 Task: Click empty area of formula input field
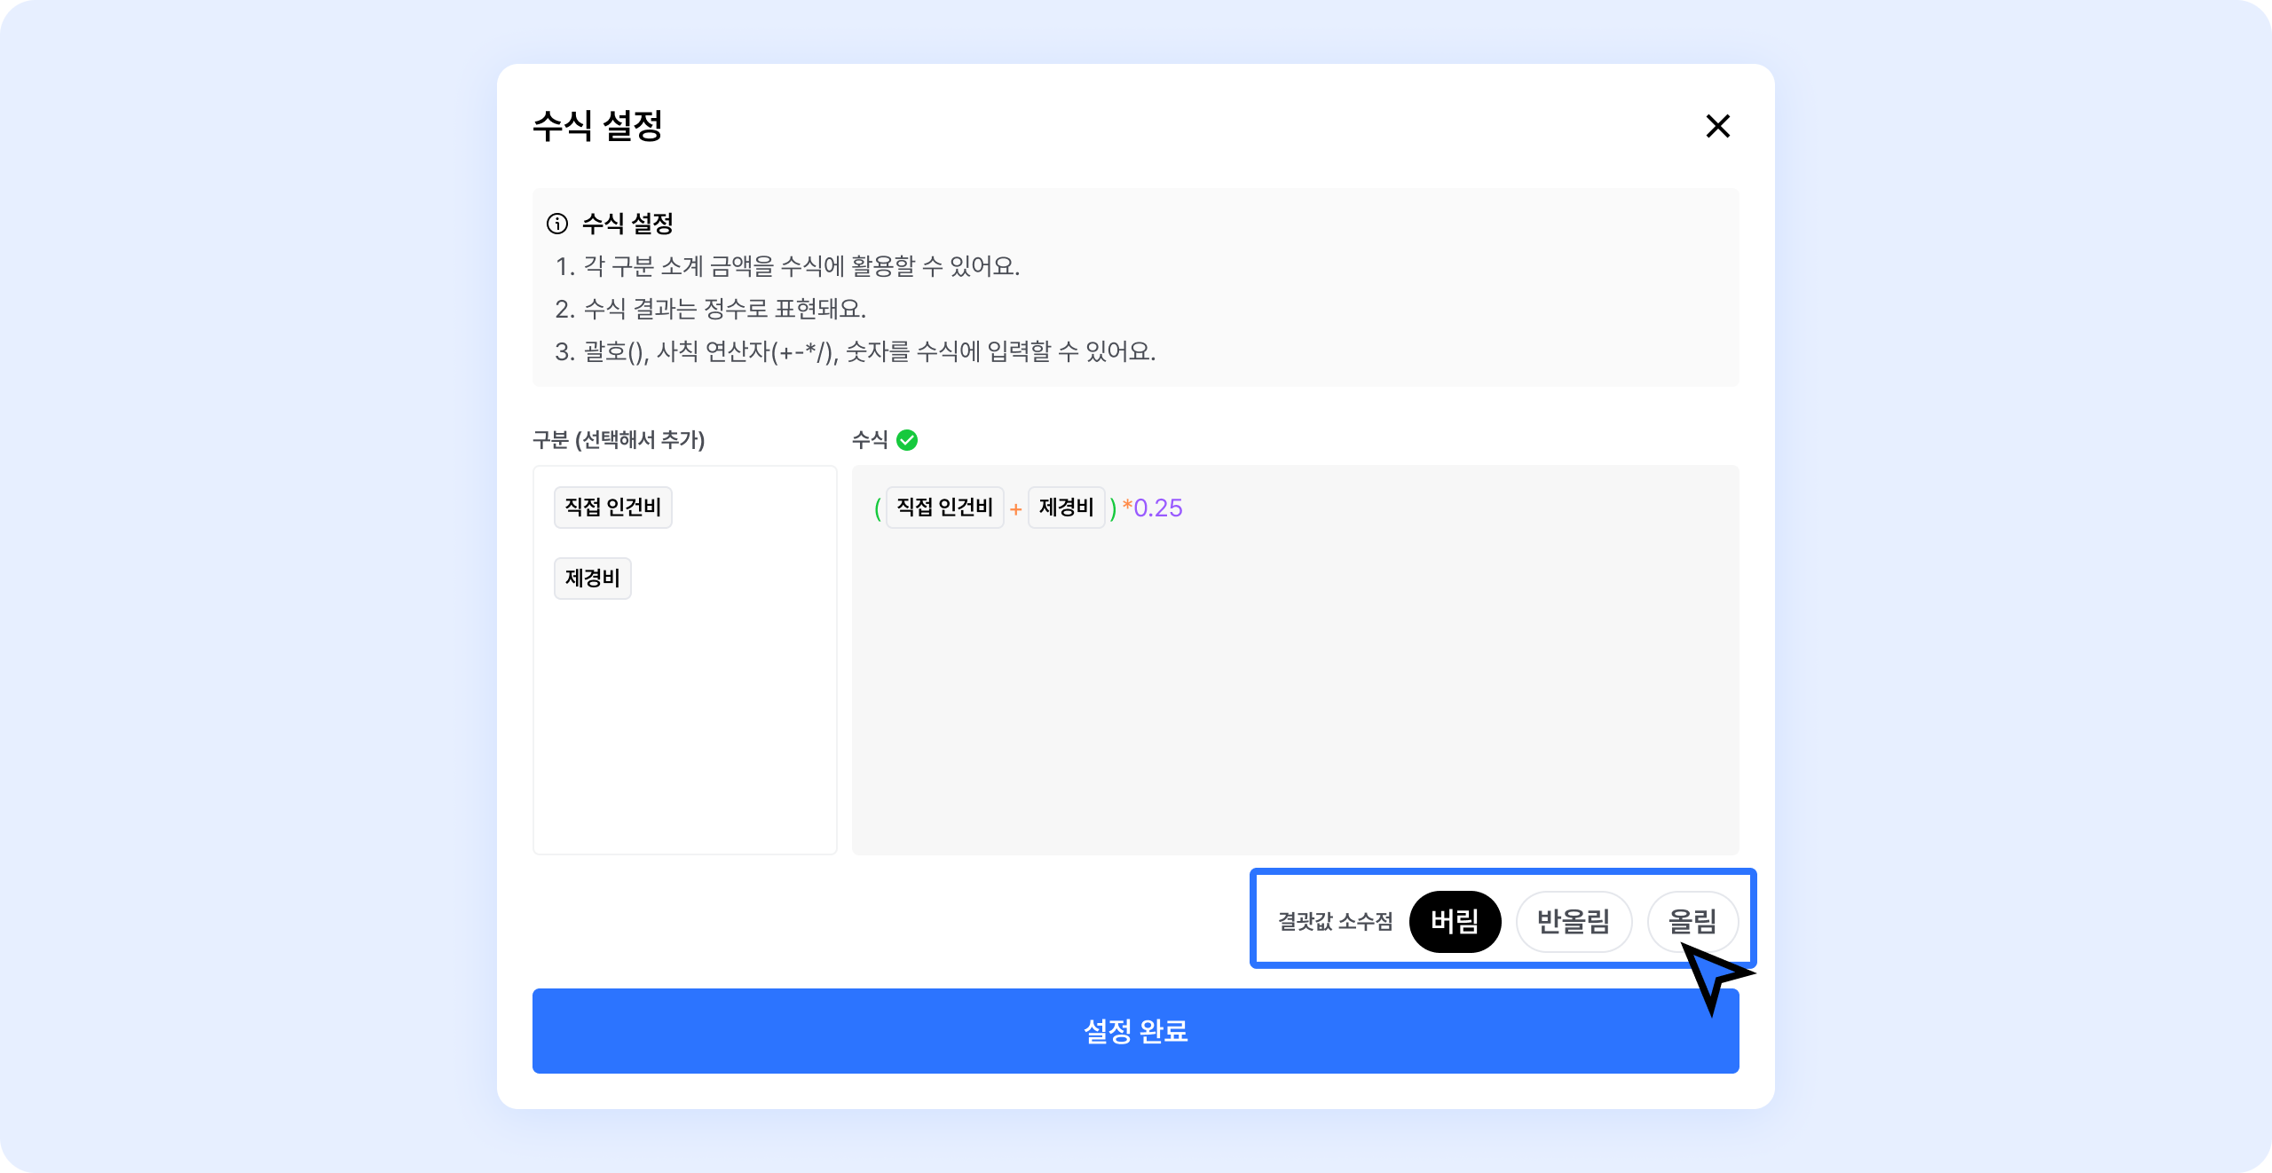click(1294, 692)
